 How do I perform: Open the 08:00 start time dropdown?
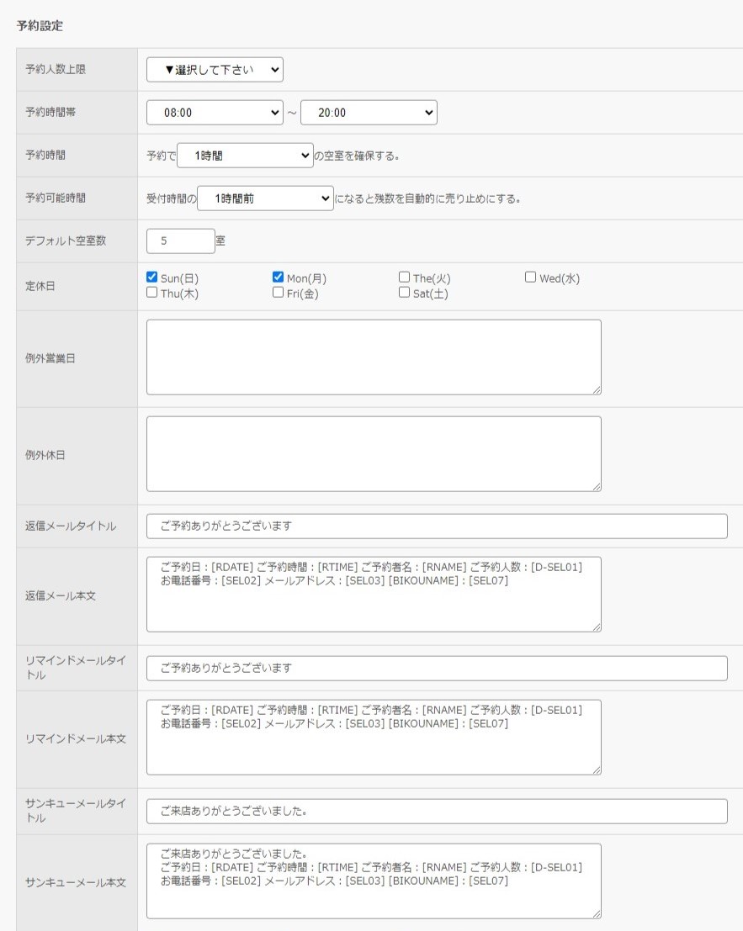click(215, 113)
